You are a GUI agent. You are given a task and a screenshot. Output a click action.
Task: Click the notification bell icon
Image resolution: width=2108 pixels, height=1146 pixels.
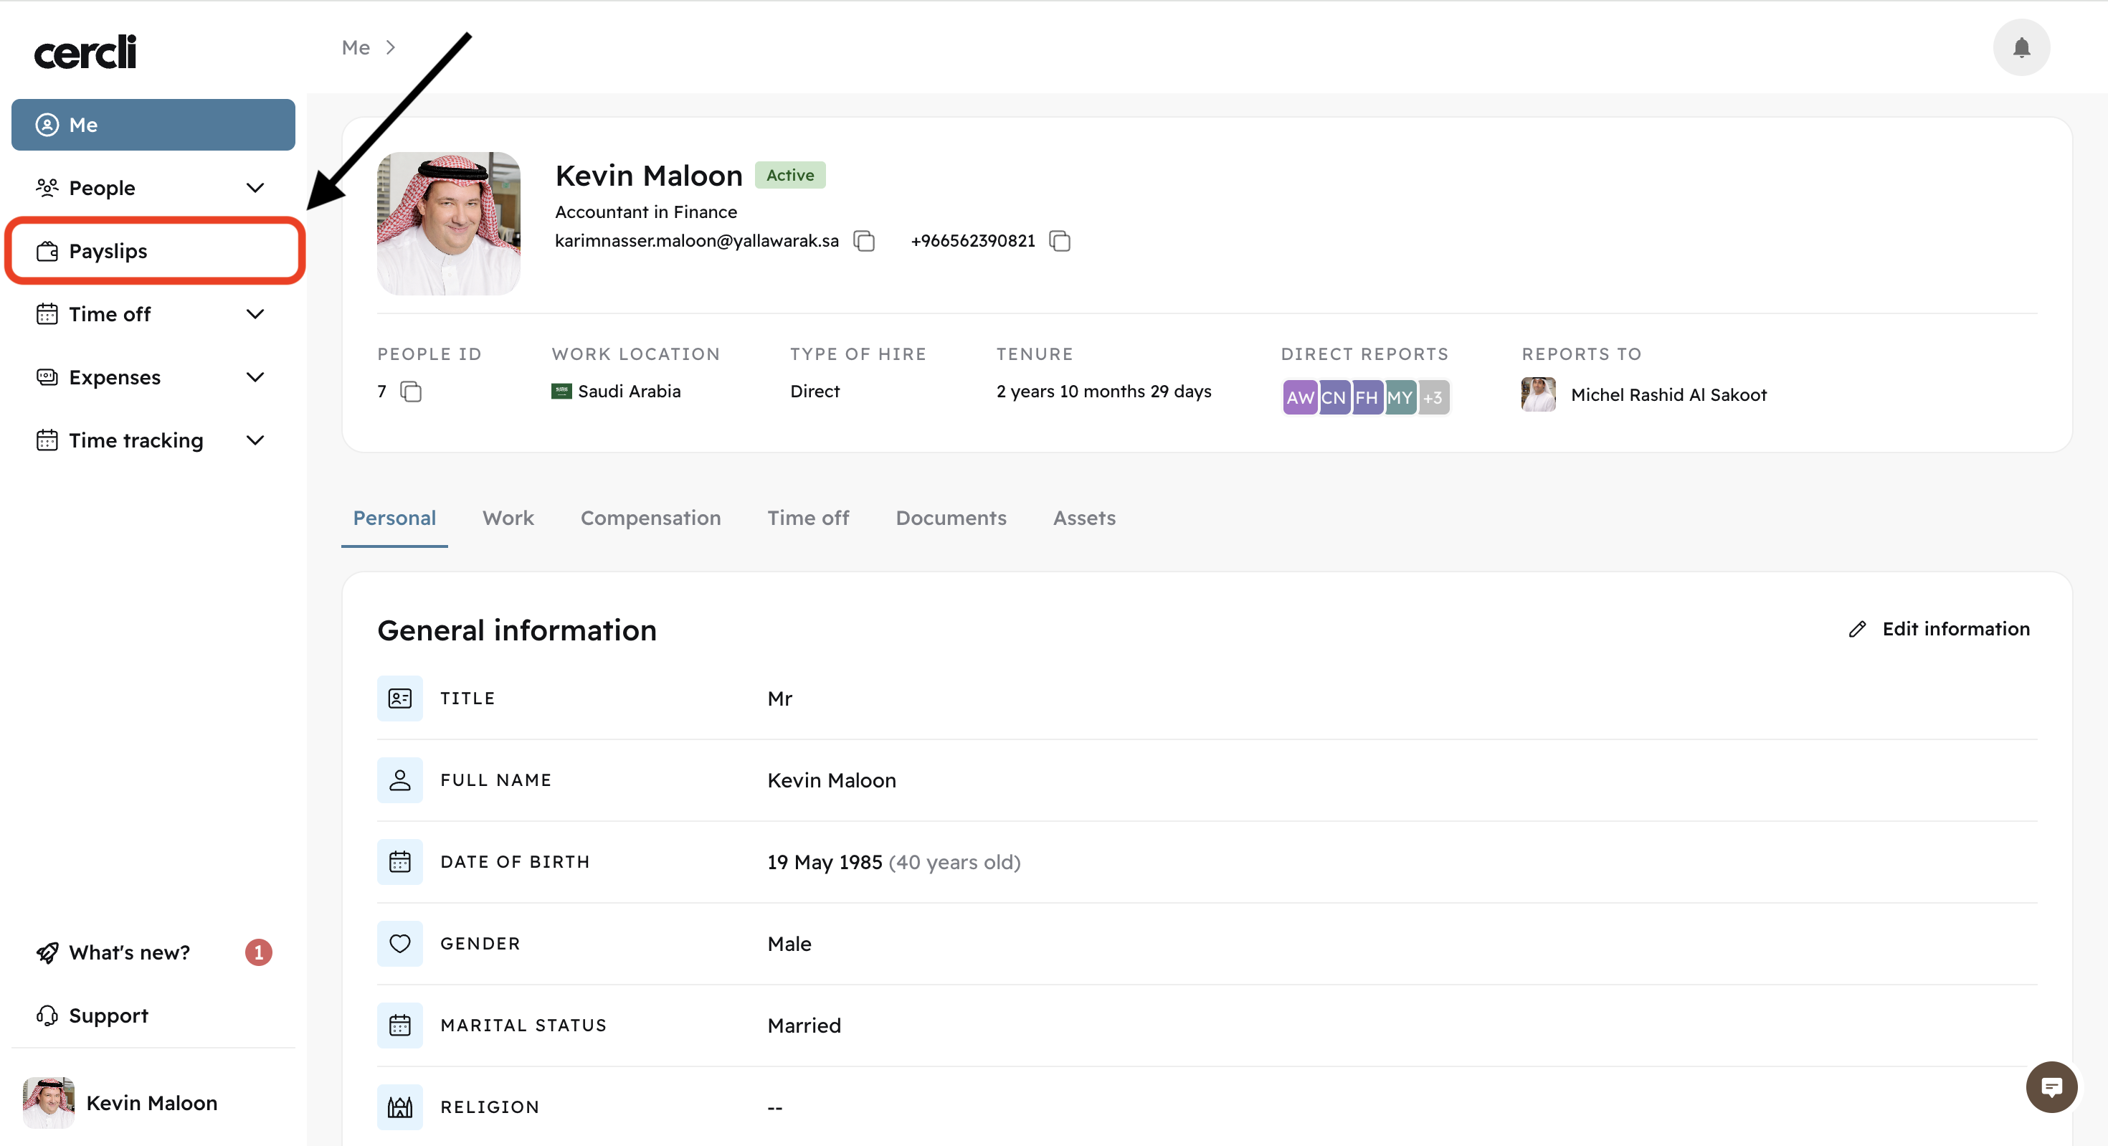tap(2021, 47)
